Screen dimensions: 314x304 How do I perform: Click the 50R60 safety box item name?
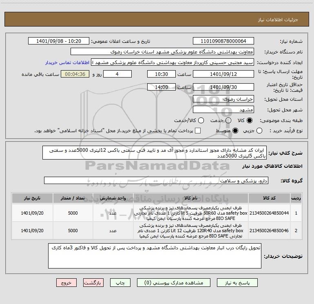click(x=191, y=213)
